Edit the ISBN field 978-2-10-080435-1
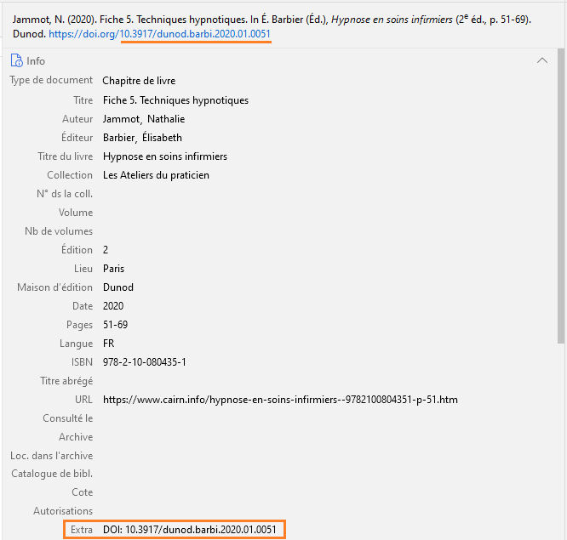567x540 pixels. 144,362
